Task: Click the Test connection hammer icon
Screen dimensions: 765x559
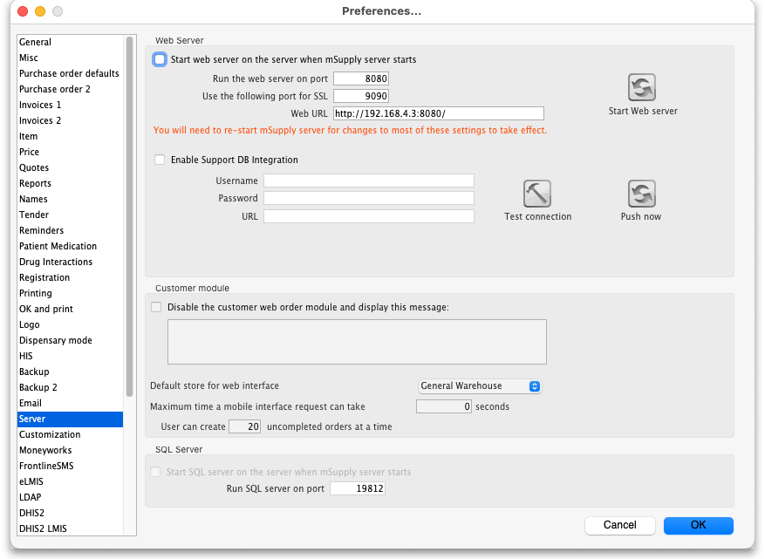Action: 537,194
